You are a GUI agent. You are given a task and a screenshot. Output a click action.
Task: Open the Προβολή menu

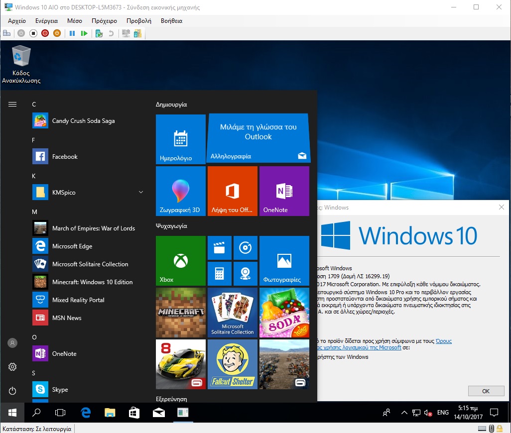pyautogui.click(x=139, y=21)
